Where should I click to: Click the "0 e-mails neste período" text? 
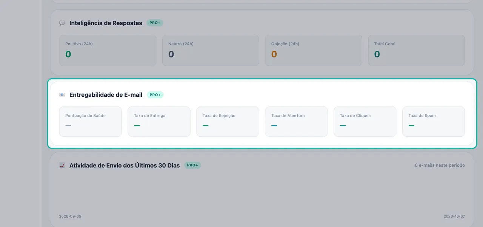440,165
